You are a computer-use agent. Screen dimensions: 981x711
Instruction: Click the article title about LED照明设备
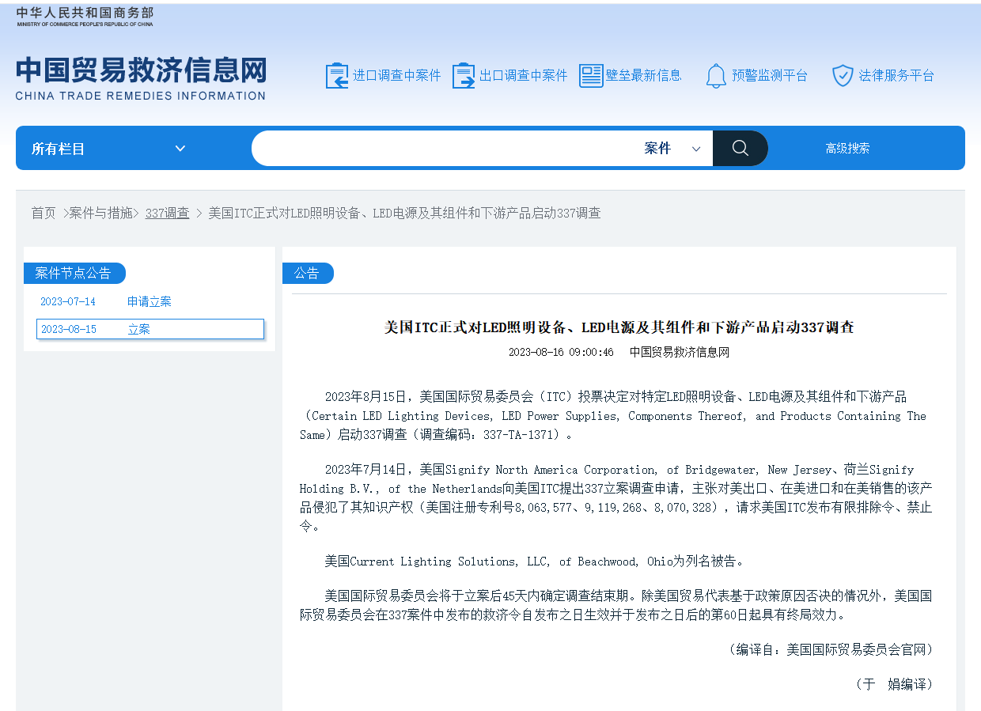click(619, 327)
